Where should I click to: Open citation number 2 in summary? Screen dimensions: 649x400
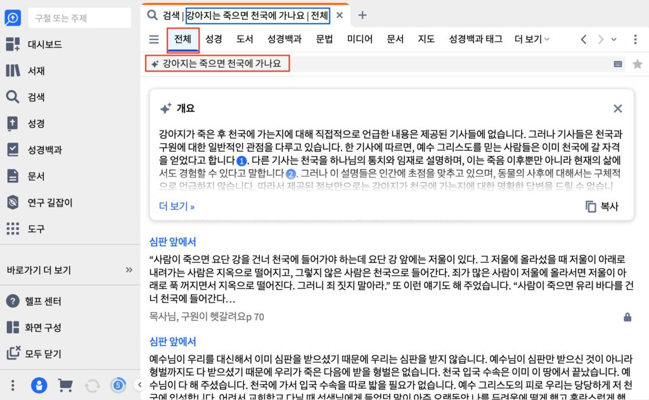coord(291,174)
